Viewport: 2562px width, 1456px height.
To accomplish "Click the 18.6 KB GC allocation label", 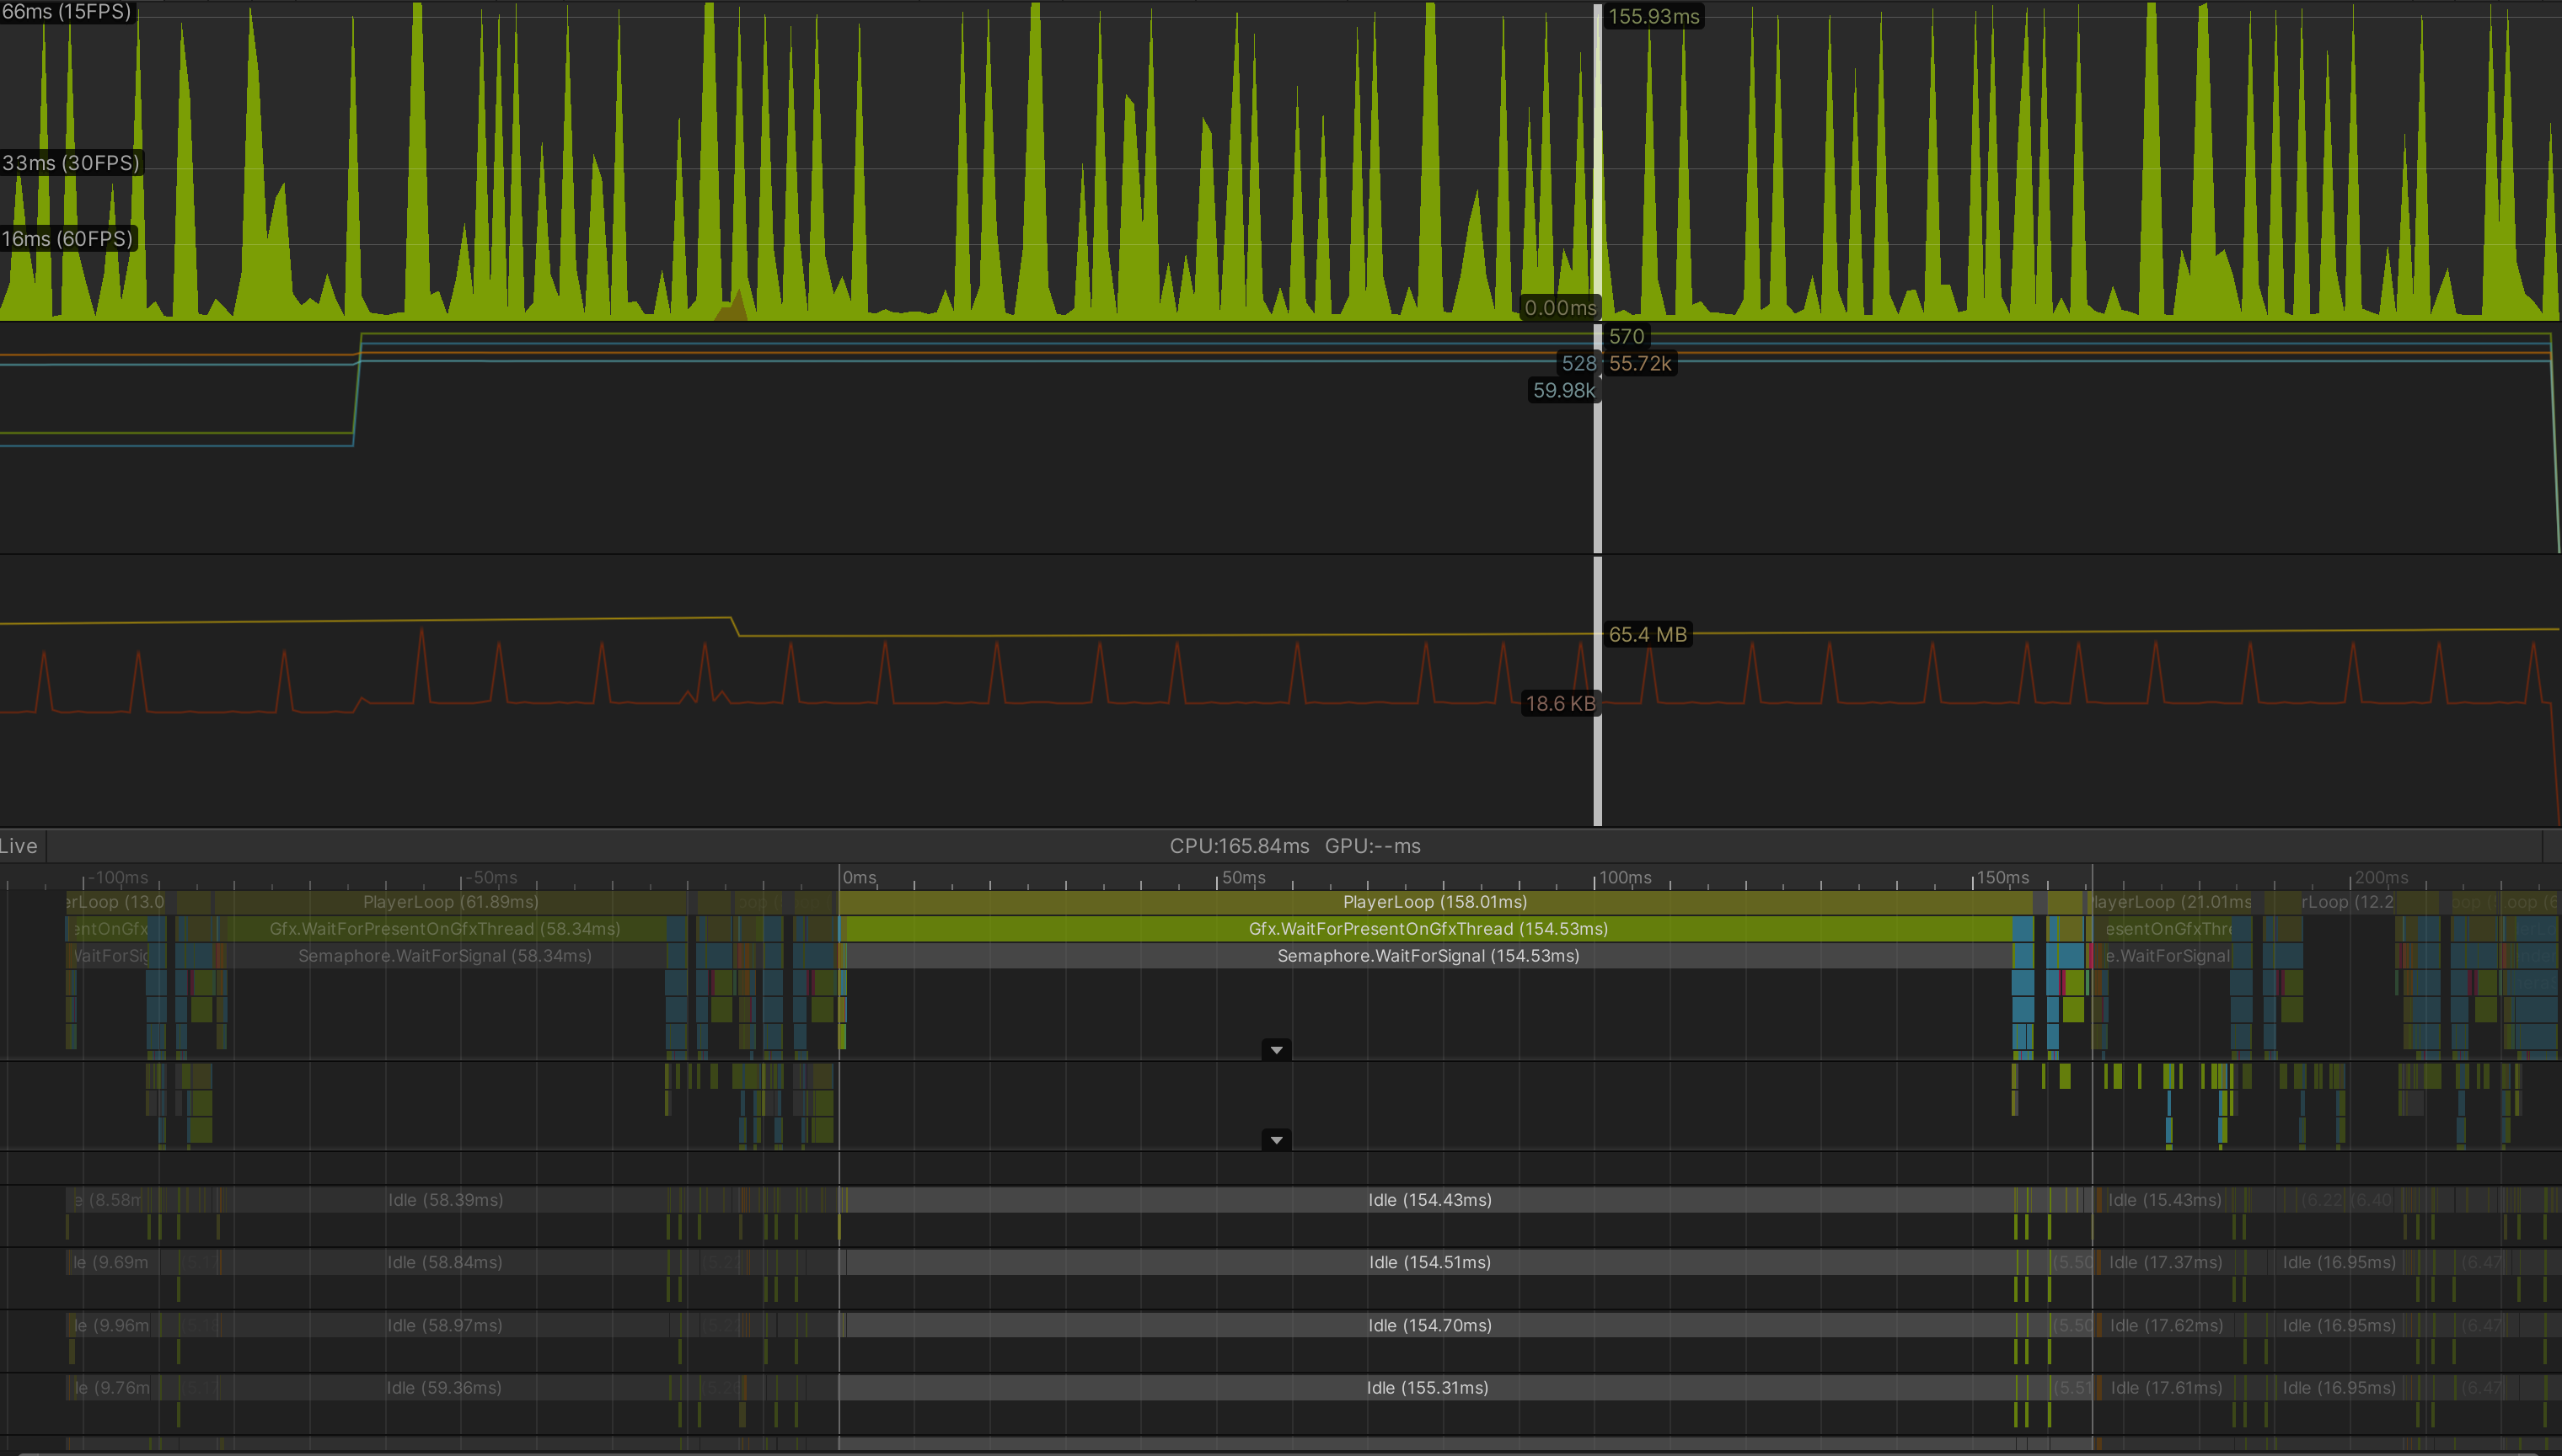I will 1561,703.
